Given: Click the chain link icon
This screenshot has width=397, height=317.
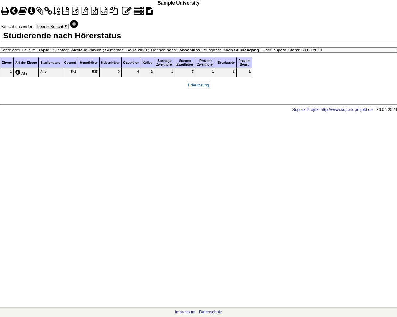Looking at the screenshot, I should click(48, 11).
